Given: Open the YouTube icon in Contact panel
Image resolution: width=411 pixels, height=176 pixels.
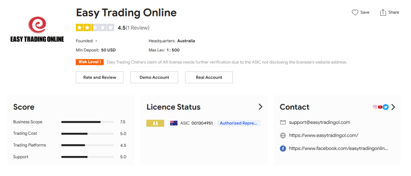Looking at the screenshot, I should [x=380, y=107].
